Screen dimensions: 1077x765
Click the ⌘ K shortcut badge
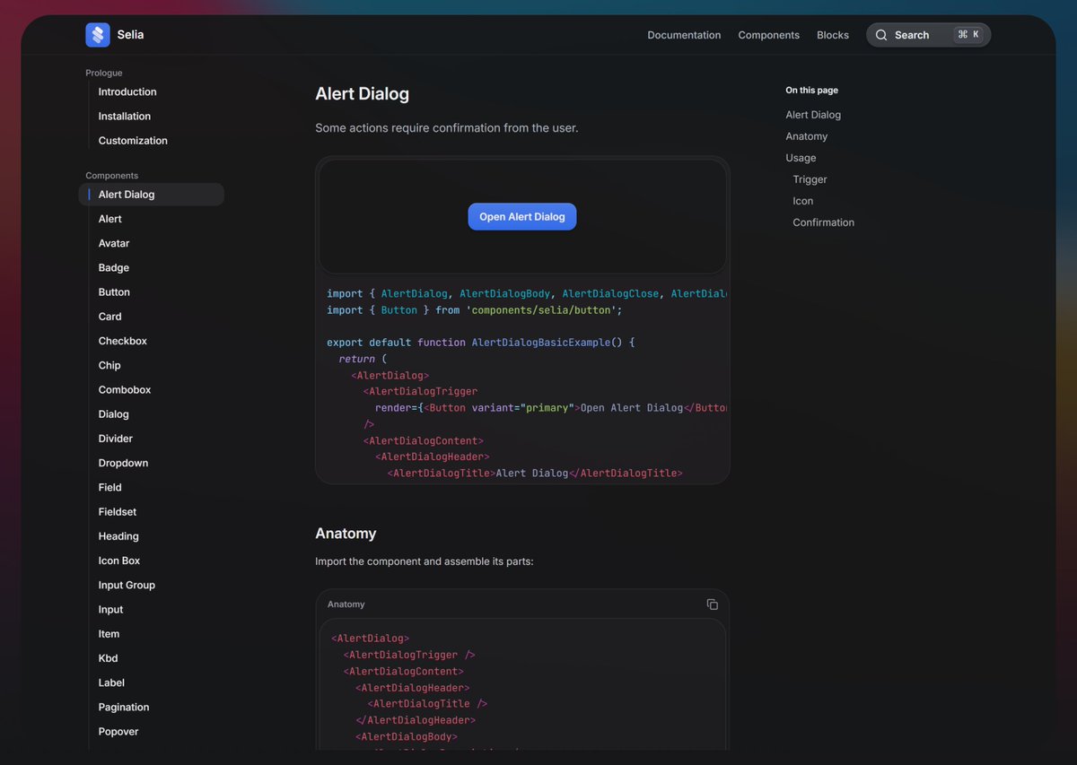(969, 35)
